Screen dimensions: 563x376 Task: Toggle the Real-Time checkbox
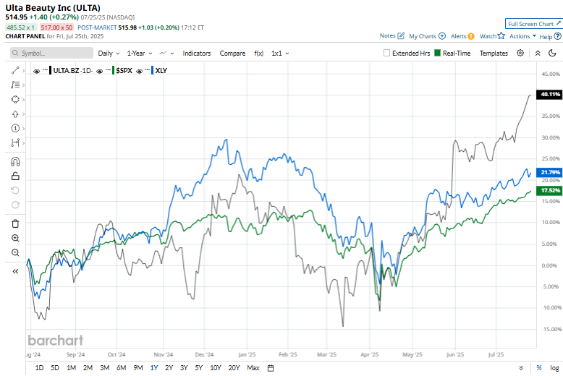(x=437, y=53)
